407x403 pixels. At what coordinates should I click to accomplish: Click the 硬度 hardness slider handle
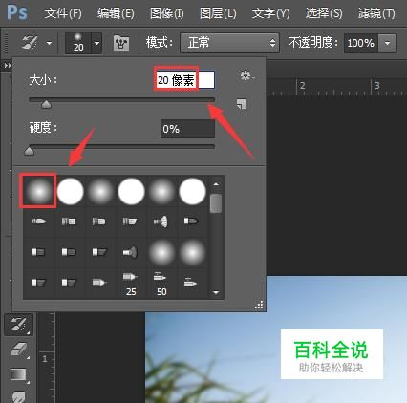pos(30,151)
